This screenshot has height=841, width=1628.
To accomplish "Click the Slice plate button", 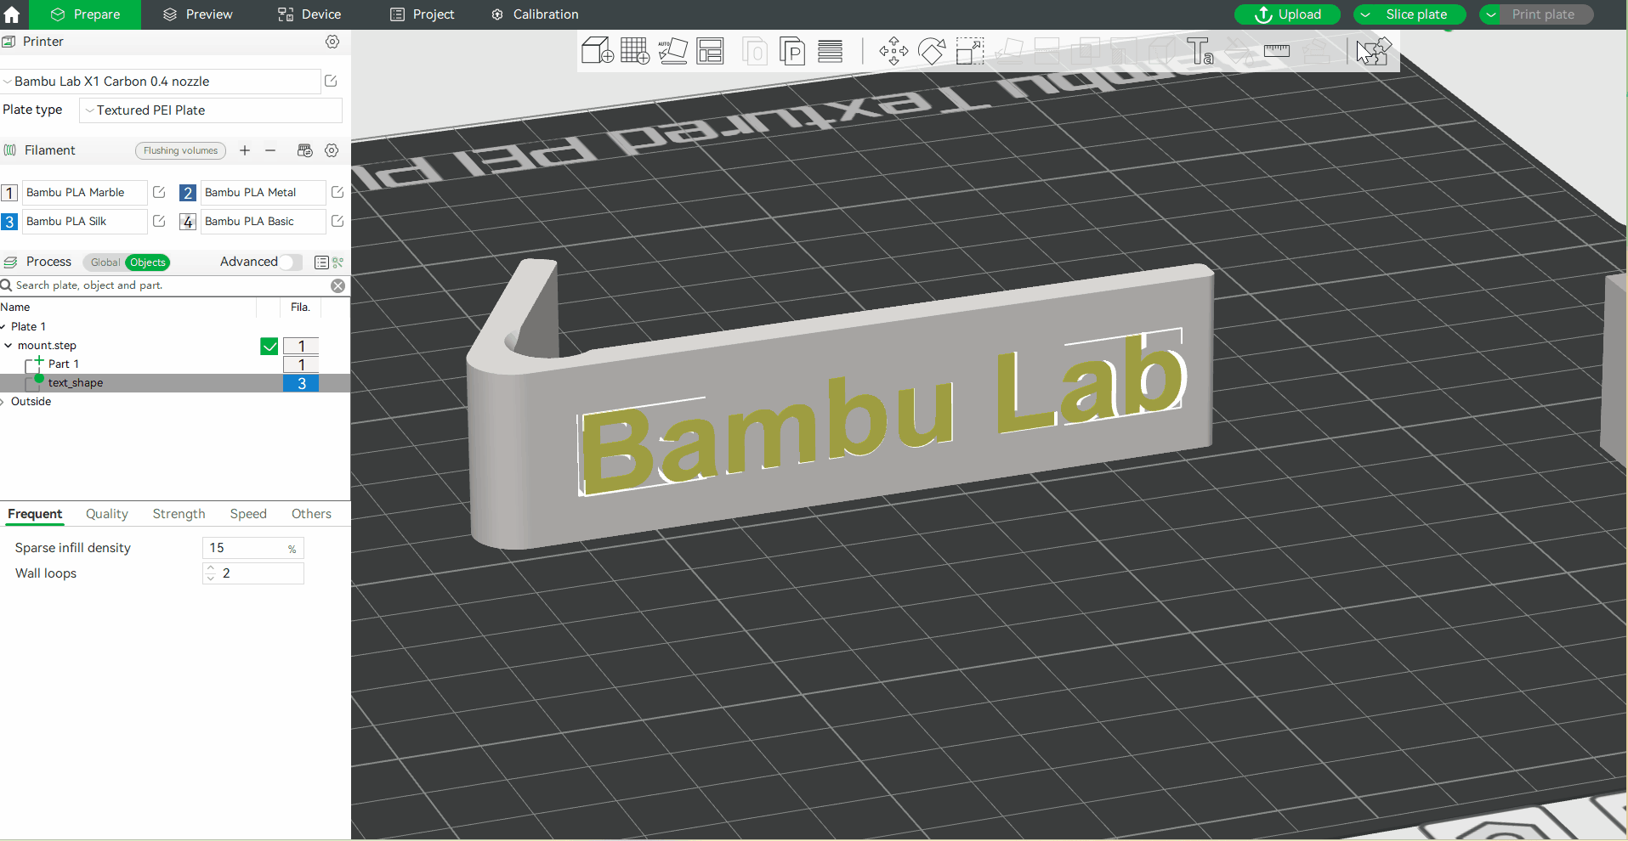I will click(x=1417, y=14).
